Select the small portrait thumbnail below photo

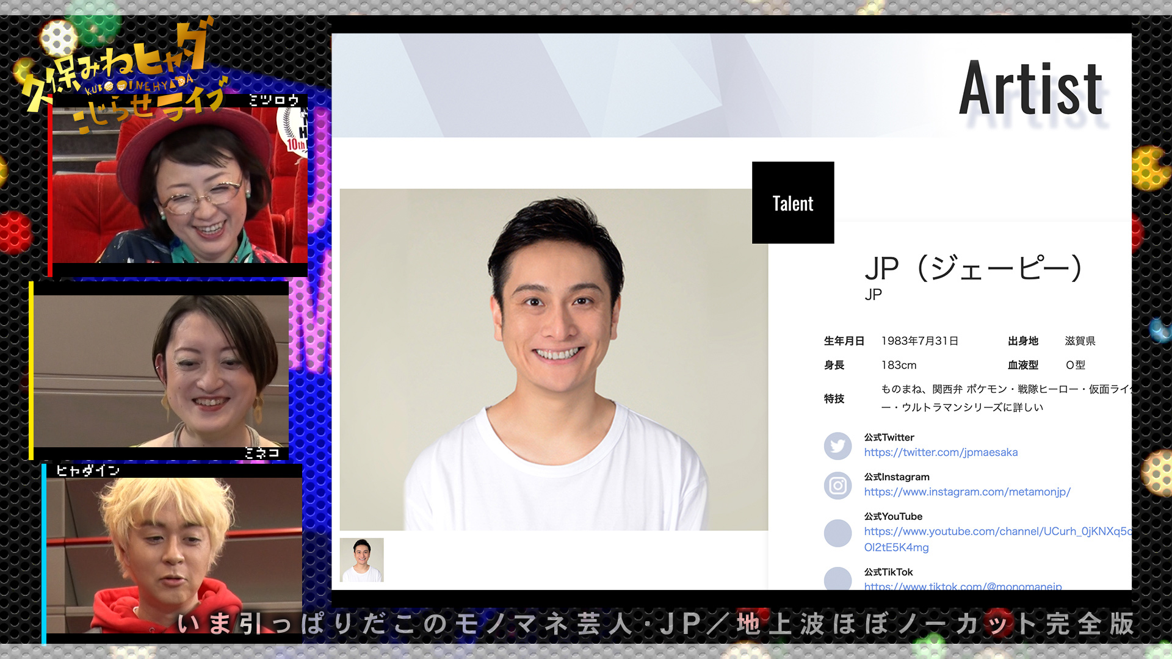[361, 560]
